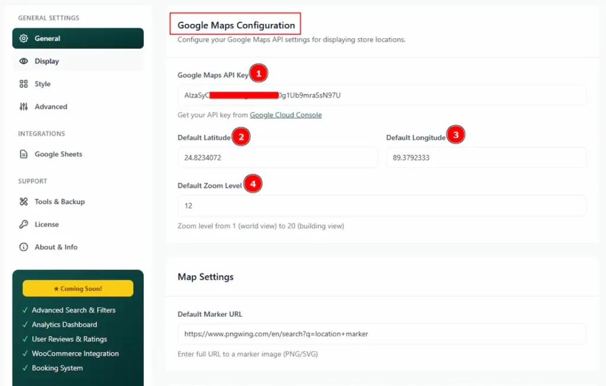Switch to the Style settings section
This screenshot has width=606, height=386.
(43, 84)
